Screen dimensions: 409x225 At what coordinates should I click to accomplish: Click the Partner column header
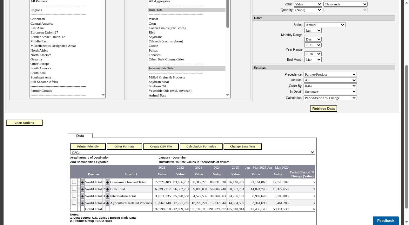94,174
